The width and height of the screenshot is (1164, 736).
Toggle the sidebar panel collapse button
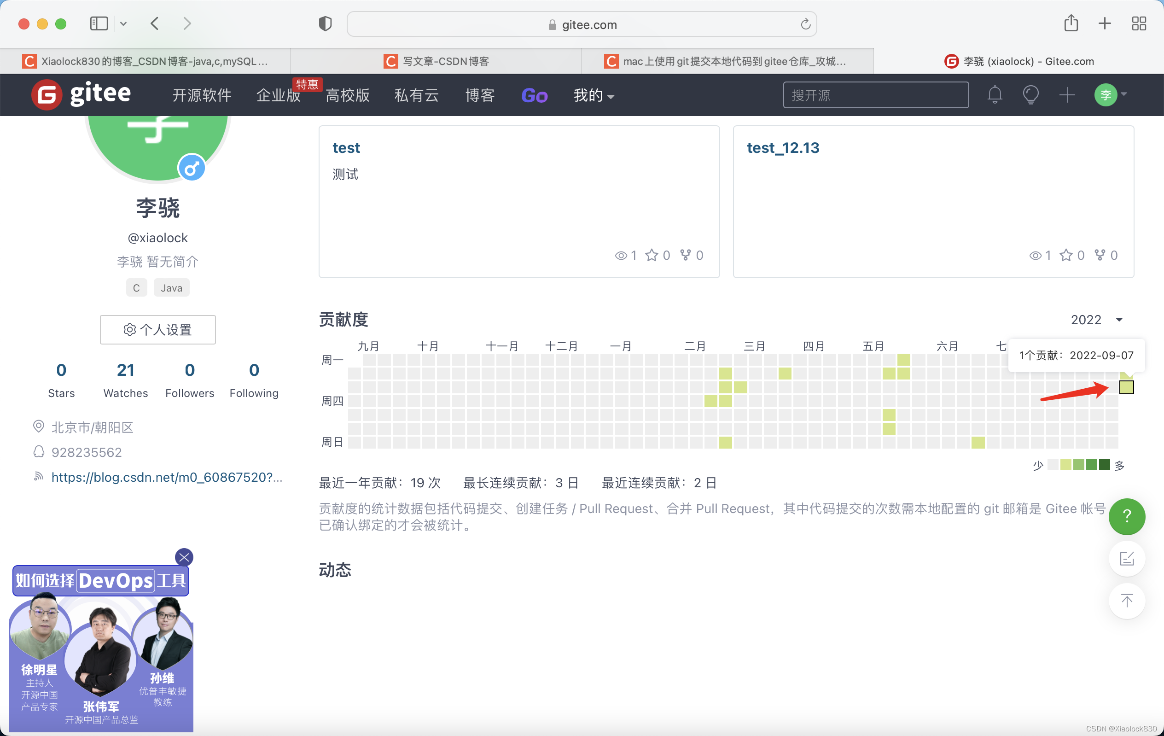pyautogui.click(x=99, y=22)
